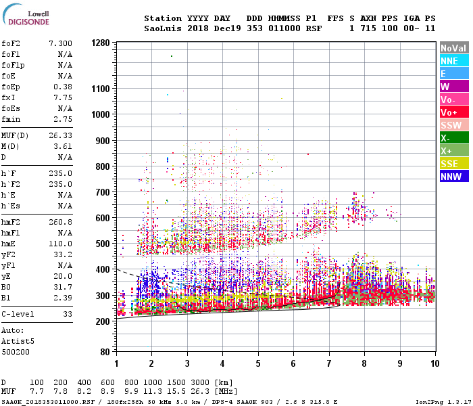This screenshot has height=406, width=473.
Task: Click the 80 km height axis label
Action: [x=105, y=352]
